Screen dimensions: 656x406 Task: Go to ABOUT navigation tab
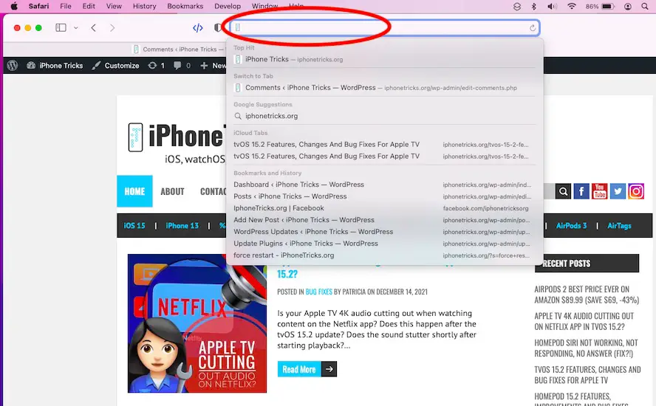[x=172, y=191]
